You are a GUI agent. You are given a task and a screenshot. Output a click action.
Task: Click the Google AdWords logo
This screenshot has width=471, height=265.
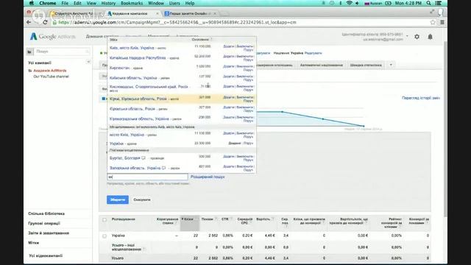[52, 37]
